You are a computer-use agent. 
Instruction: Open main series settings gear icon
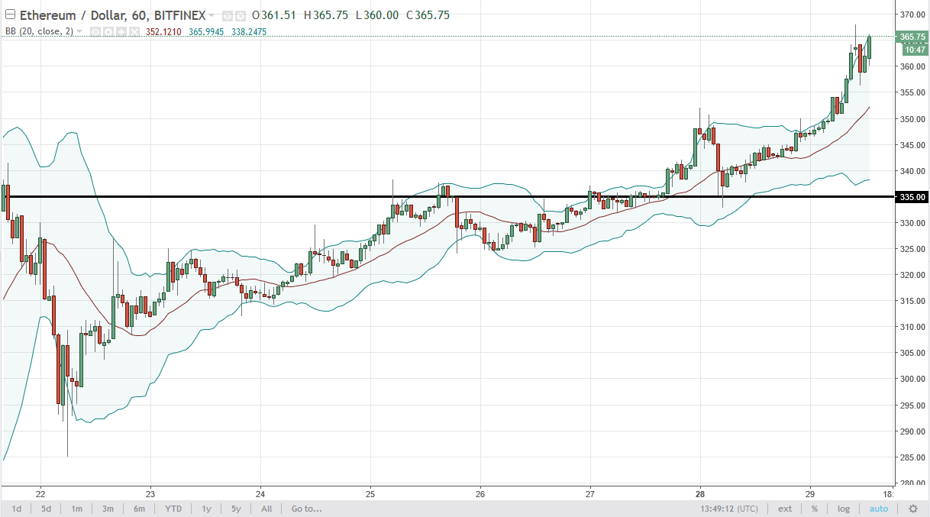pyautogui.click(x=240, y=16)
